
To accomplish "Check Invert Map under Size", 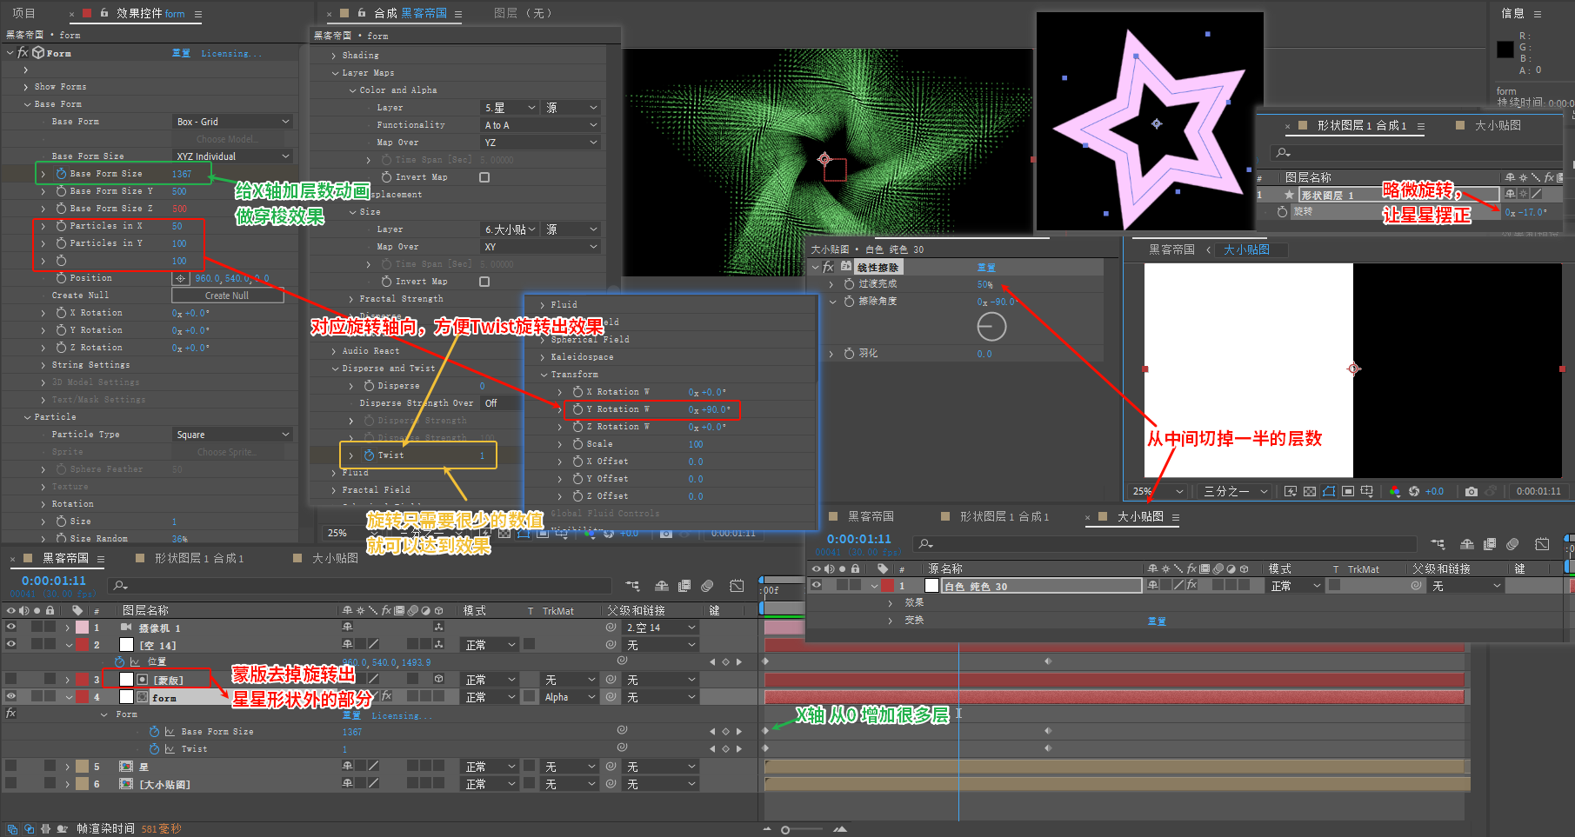I will (484, 282).
